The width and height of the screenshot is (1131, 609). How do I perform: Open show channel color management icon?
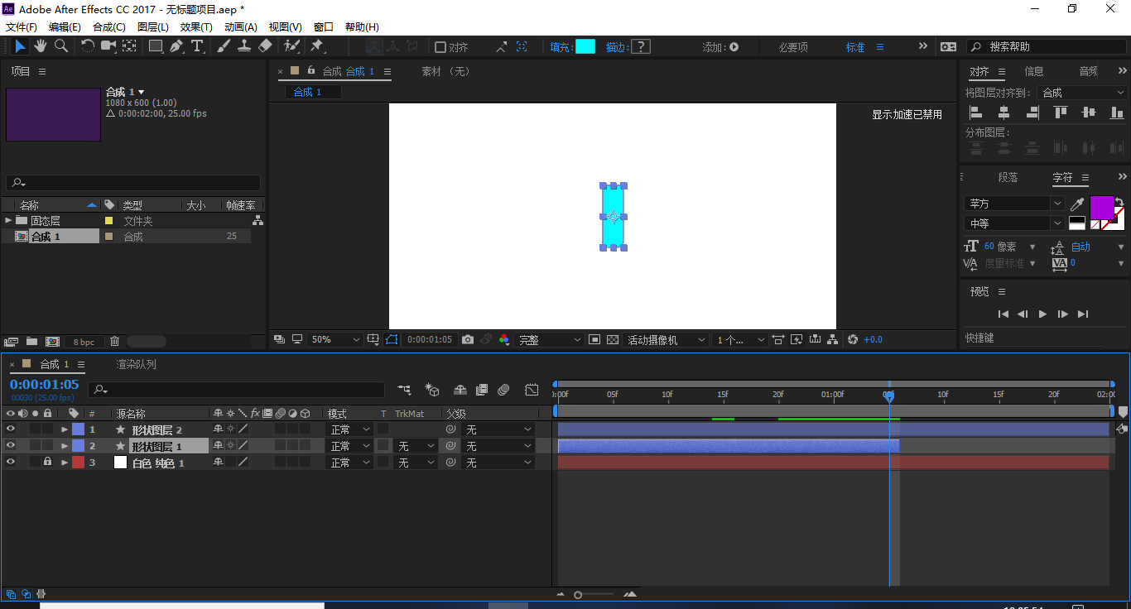click(x=504, y=339)
